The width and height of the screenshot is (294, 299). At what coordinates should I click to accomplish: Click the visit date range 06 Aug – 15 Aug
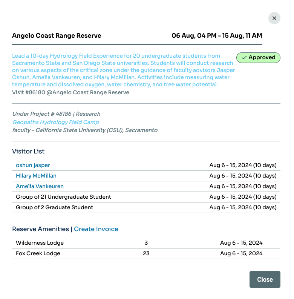pyautogui.click(x=217, y=35)
